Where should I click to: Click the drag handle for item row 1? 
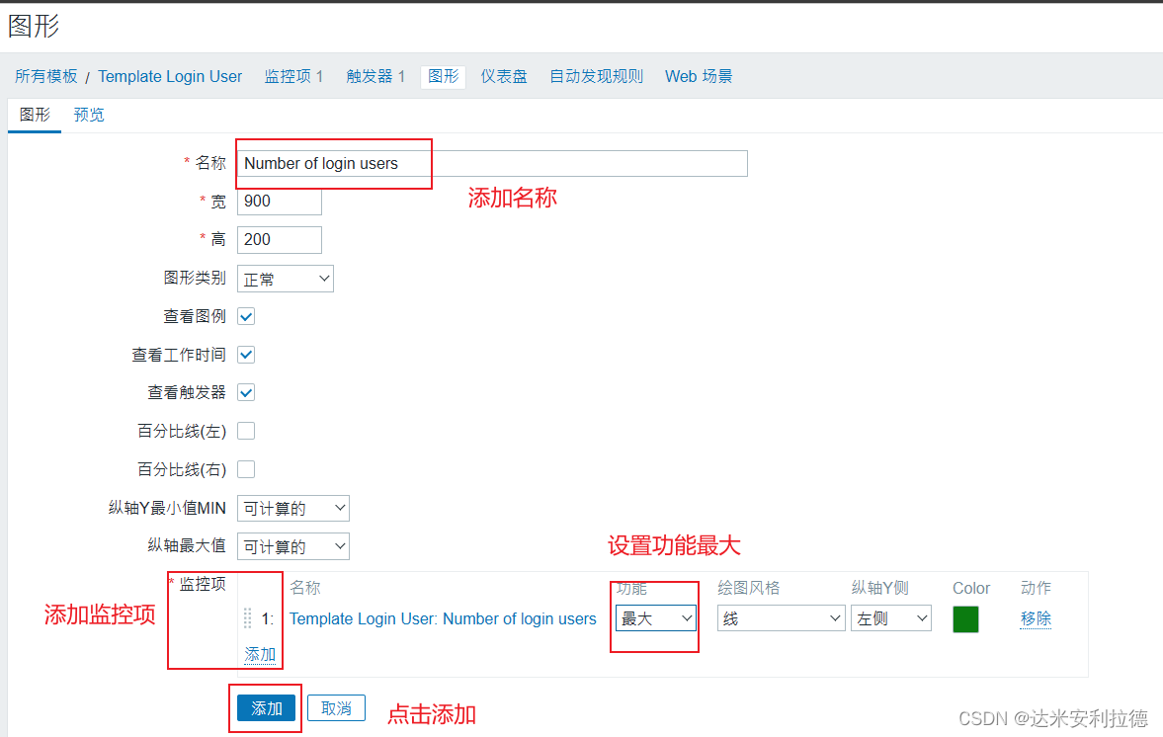click(248, 618)
